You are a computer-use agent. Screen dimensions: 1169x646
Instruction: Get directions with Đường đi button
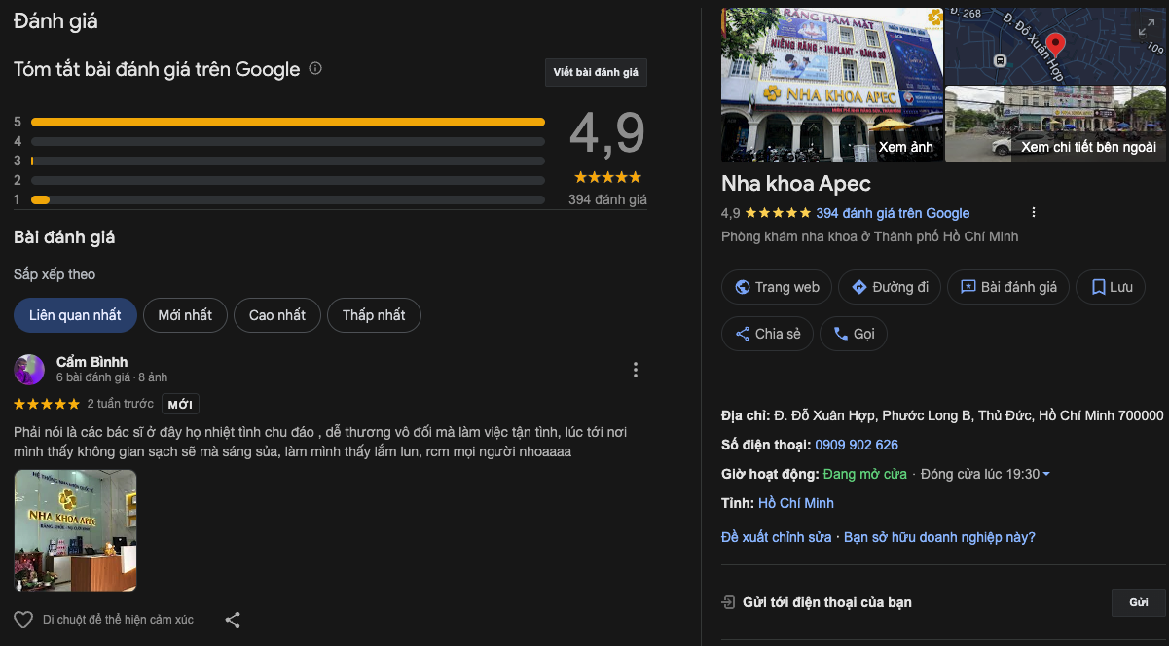[x=890, y=287]
